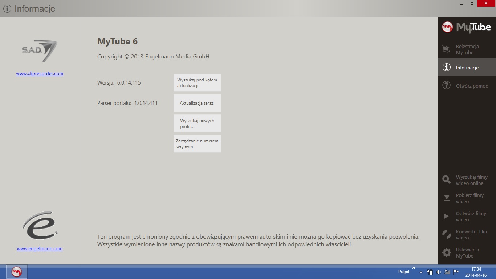496x279 pixels.
Task: Click the Copyright 2013 Engelmann Media text
Action: coord(153,57)
